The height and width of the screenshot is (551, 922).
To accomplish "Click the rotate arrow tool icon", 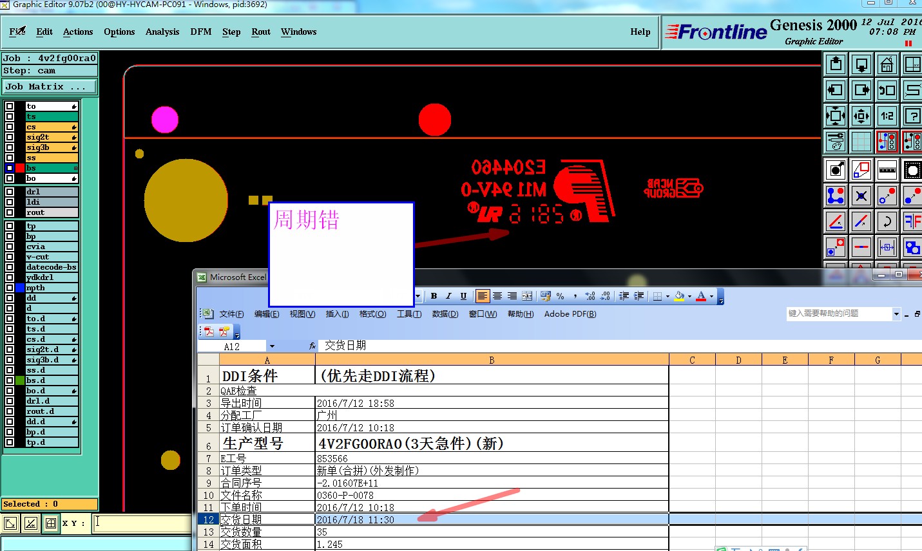I will 887,221.
